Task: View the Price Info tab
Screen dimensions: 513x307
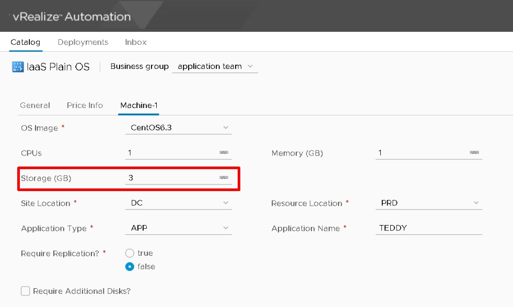Action: coord(85,105)
